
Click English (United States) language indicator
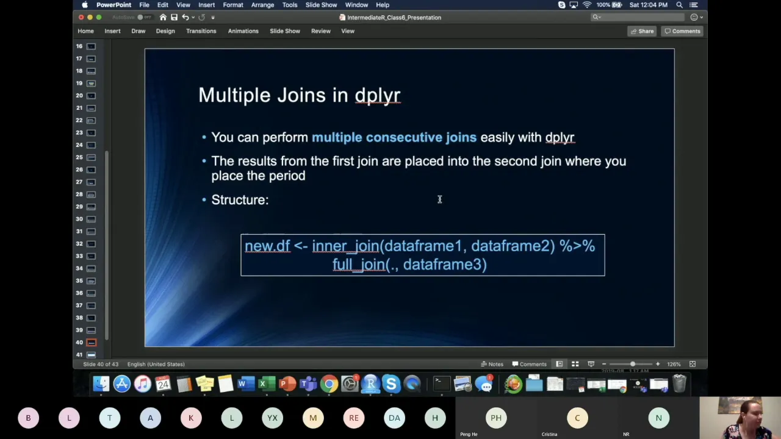point(156,364)
